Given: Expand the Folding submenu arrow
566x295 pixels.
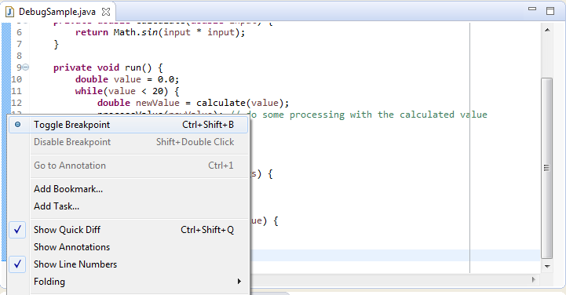Looking at the screenshot, I should [x=239, y=282].
